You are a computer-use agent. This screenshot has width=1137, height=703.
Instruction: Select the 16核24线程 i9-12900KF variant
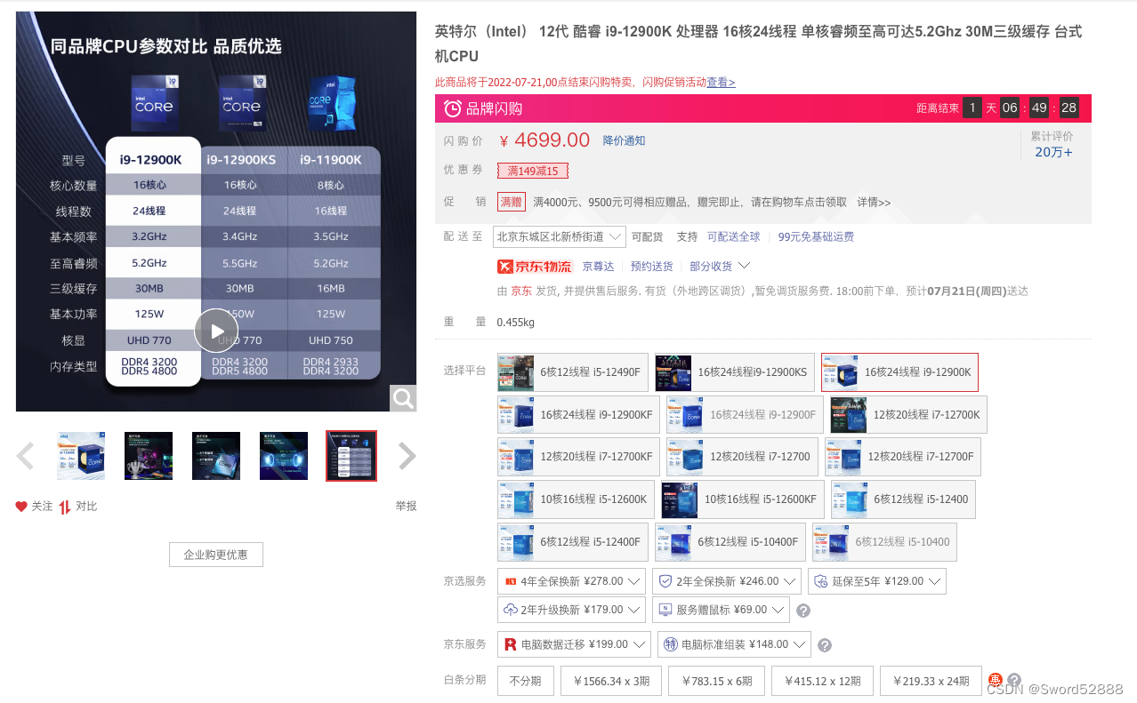click(x=577, y=414)
